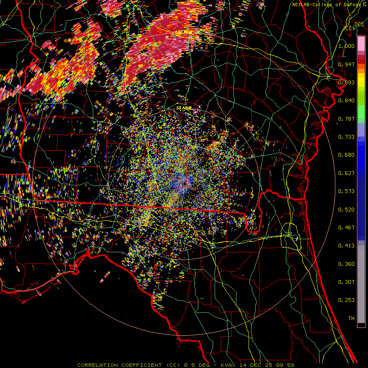
Task: Click the 100 NMI range ring label
Action: click(x=185, y=32)
